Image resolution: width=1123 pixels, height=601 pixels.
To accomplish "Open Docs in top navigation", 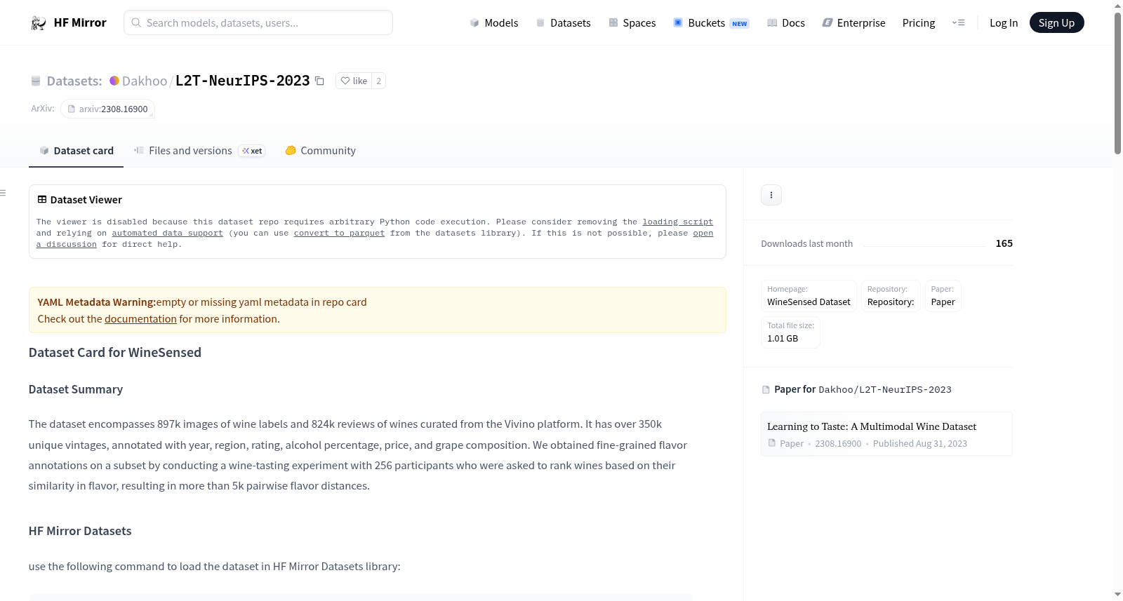I will 786,23.
